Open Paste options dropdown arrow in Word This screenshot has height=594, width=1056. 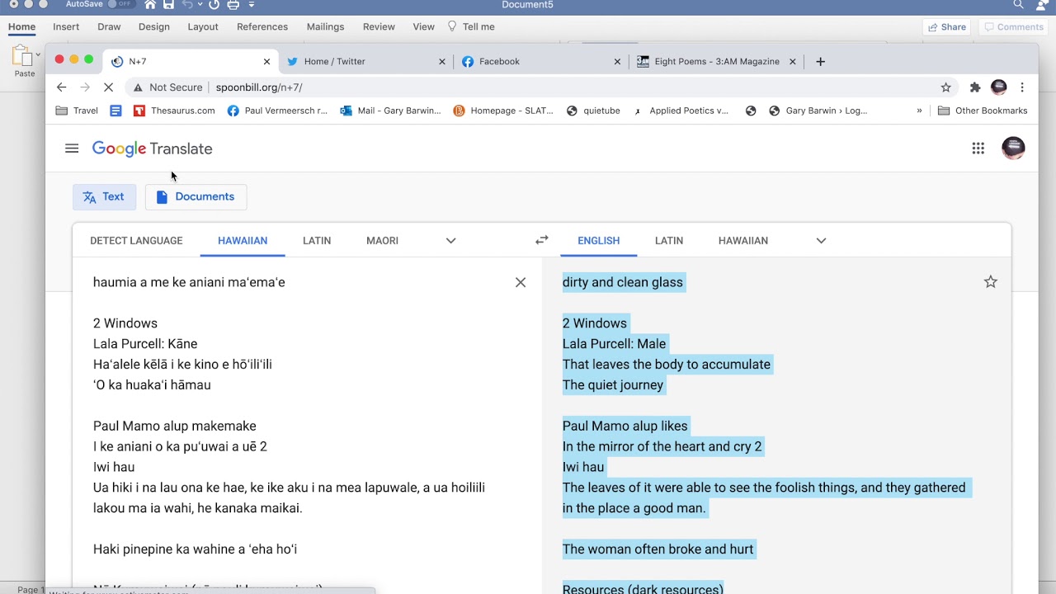pyautogui.click(x=38, y=55)
